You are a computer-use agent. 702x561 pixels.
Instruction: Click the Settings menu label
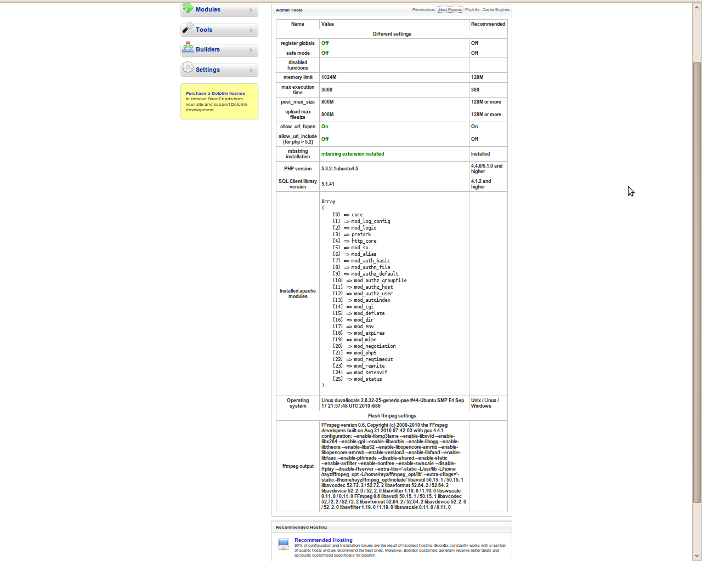pyautogui.click(x=207, y=70)
